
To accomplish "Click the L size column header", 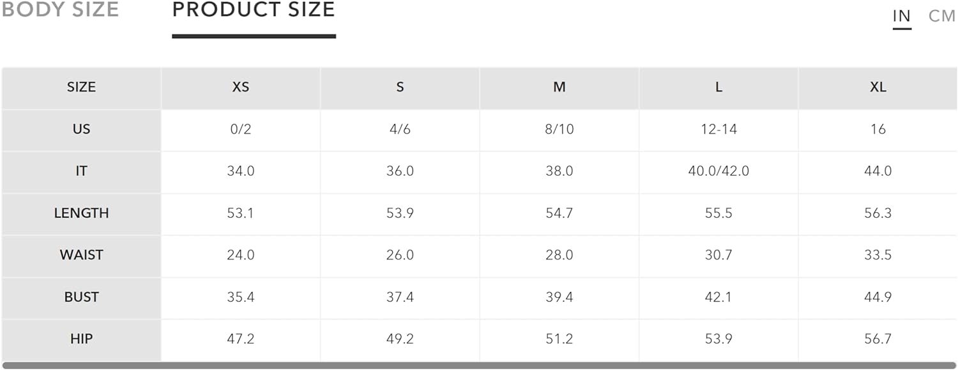I will pos(718,88).
